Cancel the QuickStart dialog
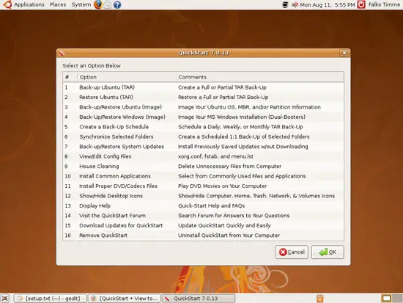The image size is (403, 303). [292, 252]
